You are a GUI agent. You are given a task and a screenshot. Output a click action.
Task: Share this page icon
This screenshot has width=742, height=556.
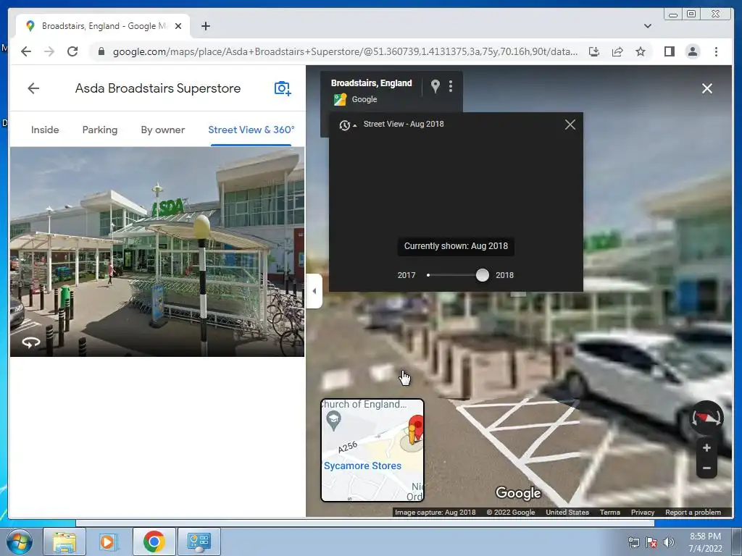point(617,51)
